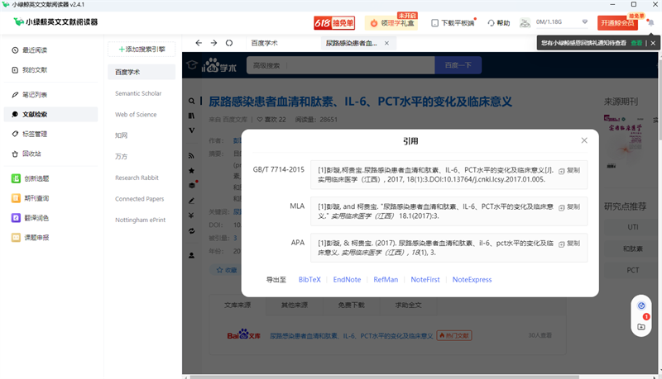Copy the APA citation
Viewport: 662px width, 379px height.
click(x=569, y=244)
